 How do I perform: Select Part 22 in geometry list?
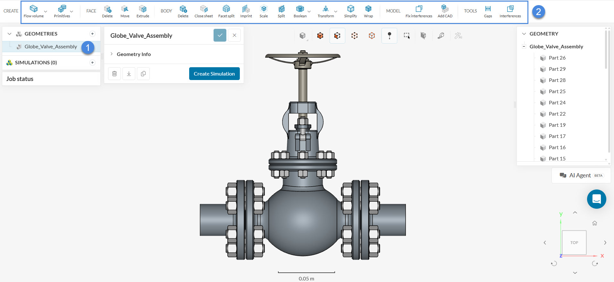557,114
